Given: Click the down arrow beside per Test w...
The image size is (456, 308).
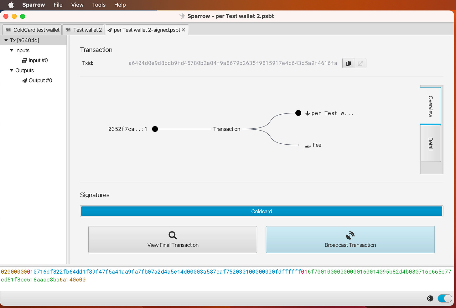Looking at the screenshot, I should 308,113.
